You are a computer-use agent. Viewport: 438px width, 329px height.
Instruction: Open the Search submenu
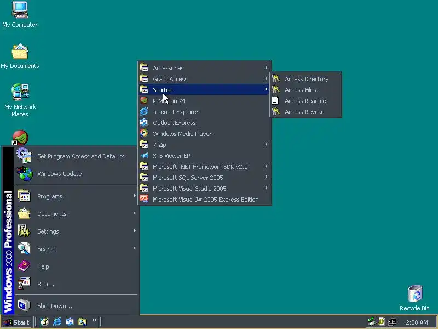pos(76,249)
